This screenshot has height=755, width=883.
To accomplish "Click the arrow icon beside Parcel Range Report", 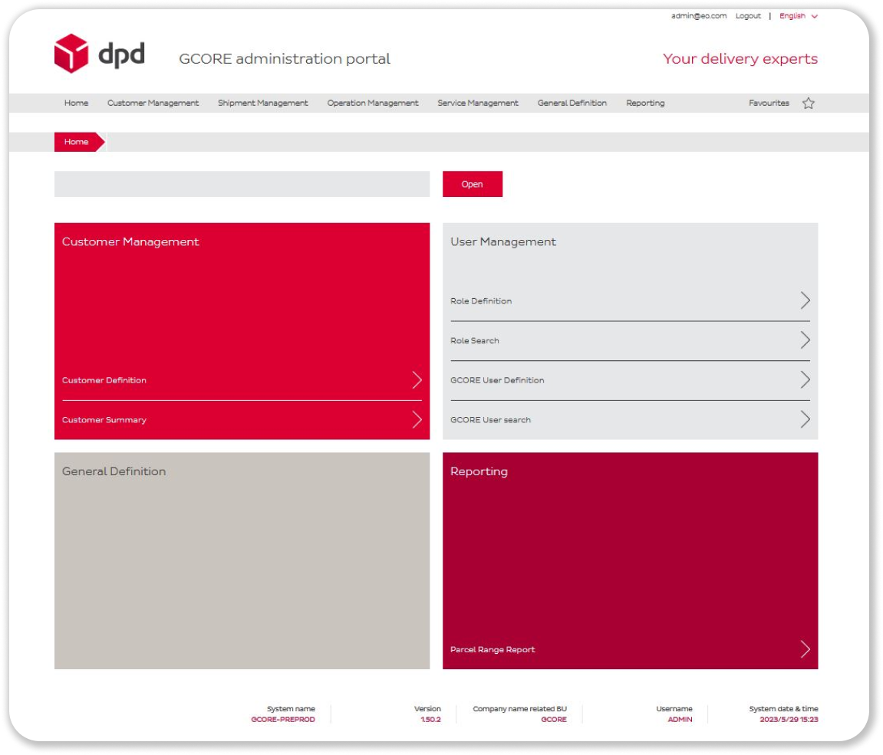I will pos(804,648).
